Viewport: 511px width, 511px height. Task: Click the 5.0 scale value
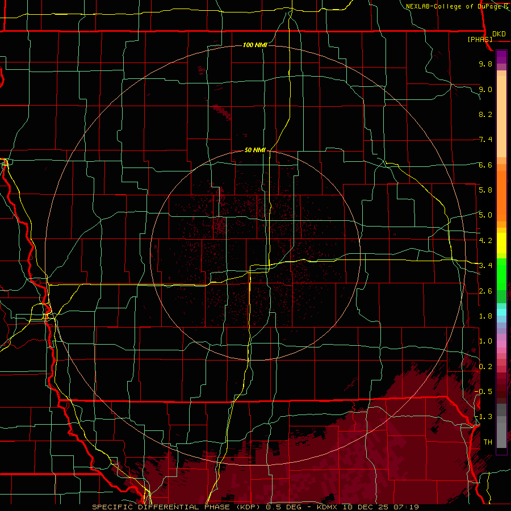pyautogui.click(x=485, y=215)
